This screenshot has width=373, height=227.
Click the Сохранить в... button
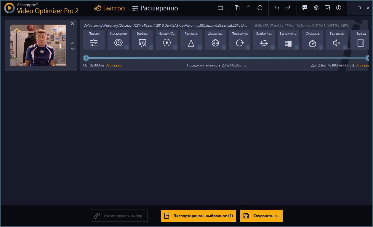tap(261, 216)
